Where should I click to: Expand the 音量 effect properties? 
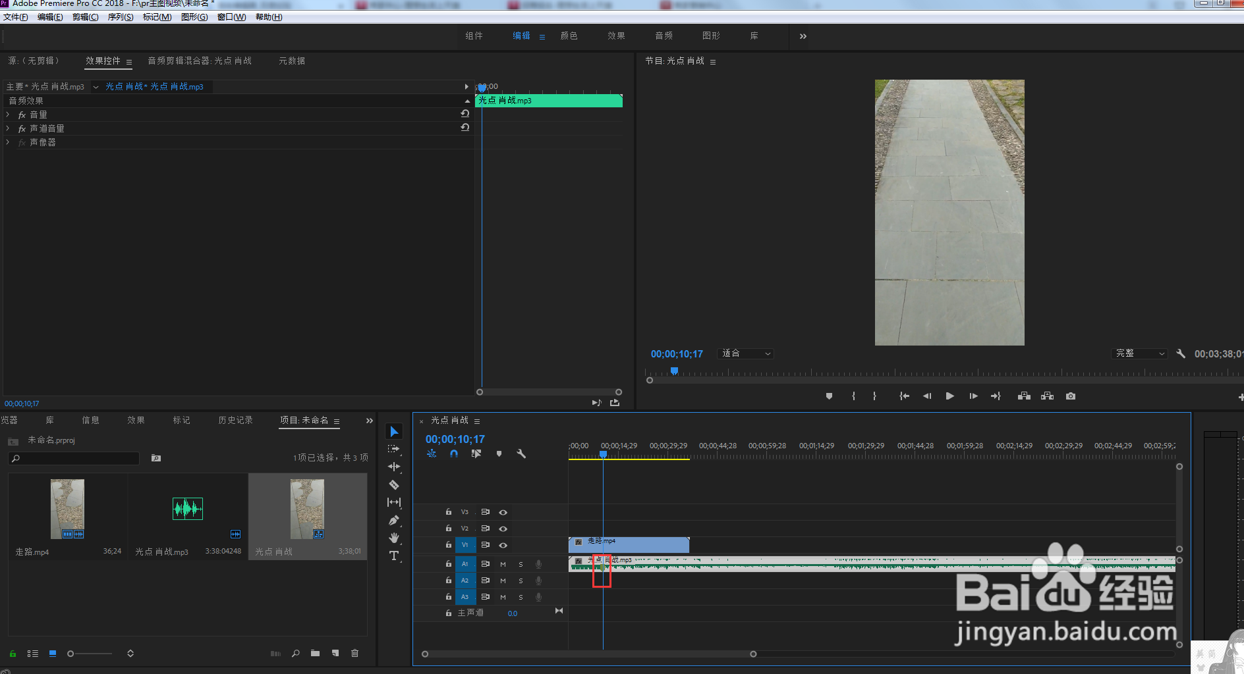click(8, 115)
